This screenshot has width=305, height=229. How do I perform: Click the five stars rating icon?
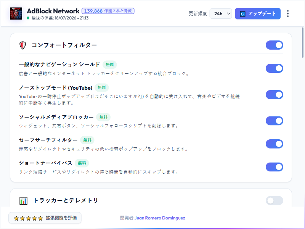point(28,218)
